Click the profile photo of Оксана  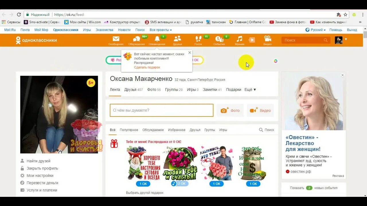tap(59, 114)
